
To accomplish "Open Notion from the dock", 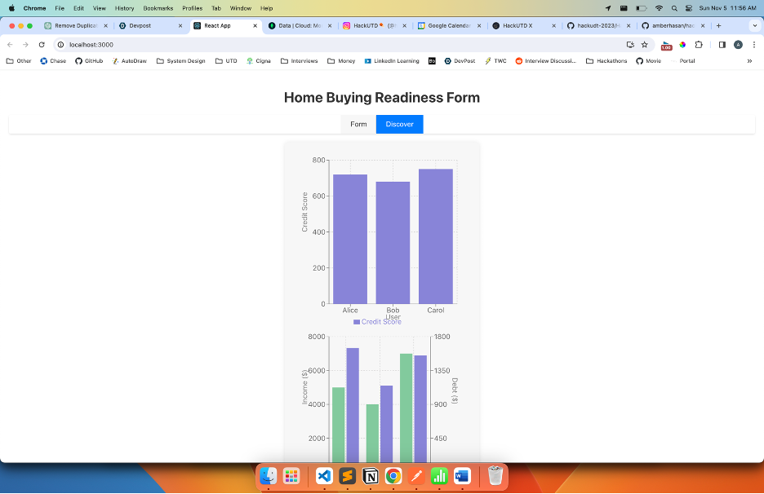I will (x=371, y=476).
